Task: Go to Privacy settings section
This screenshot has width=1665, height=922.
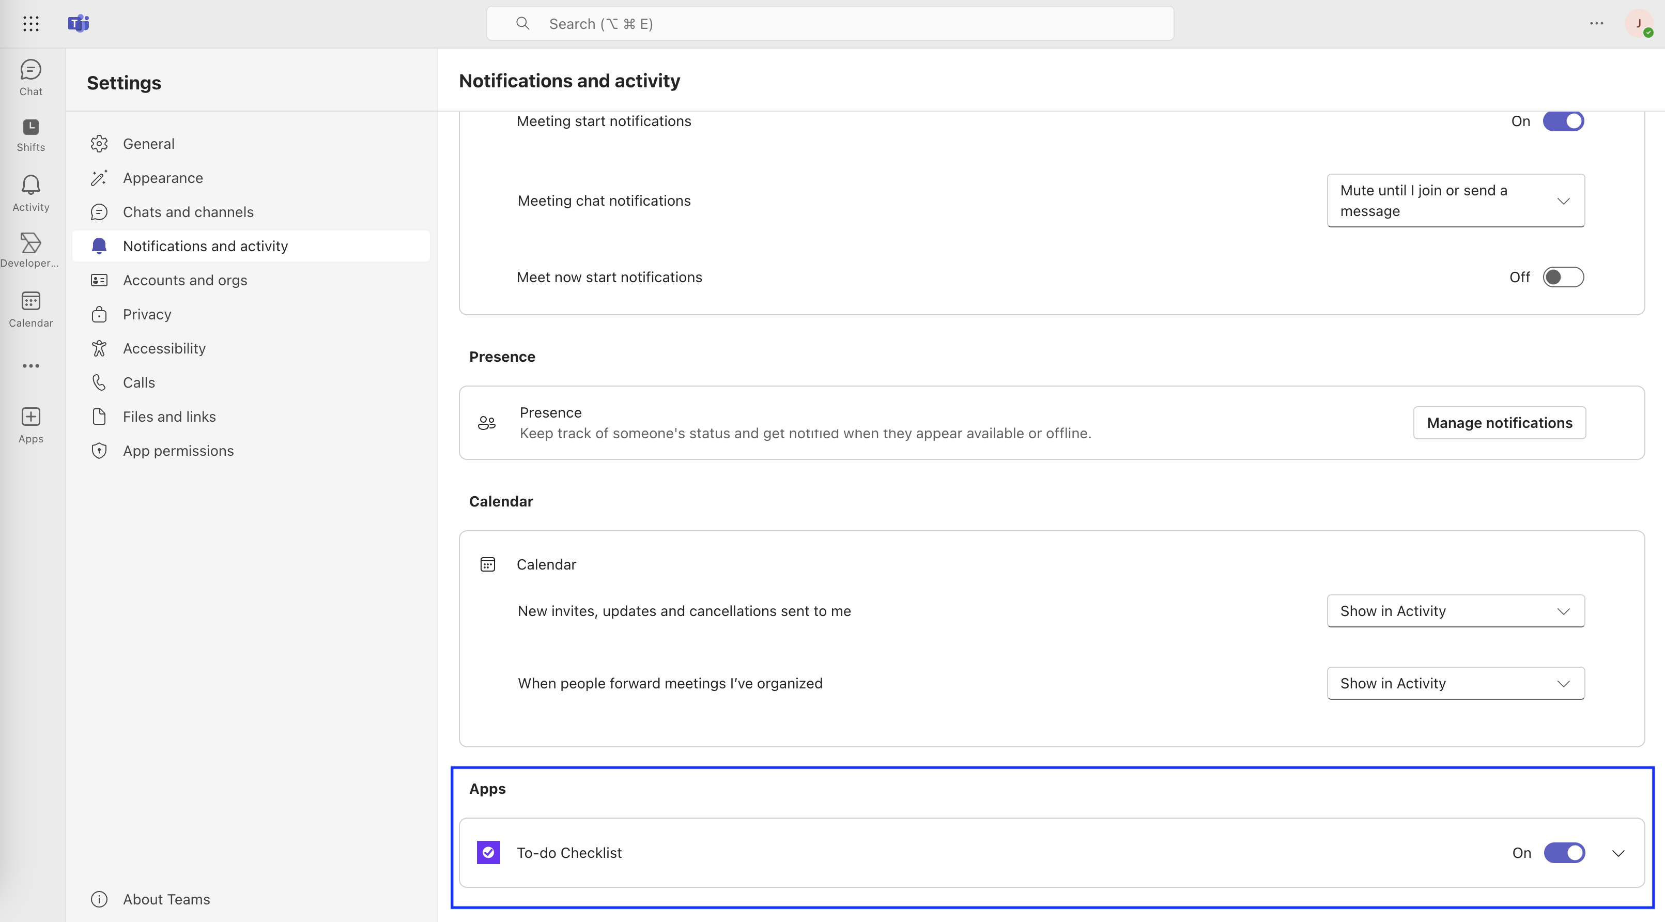Action: coord(147,314)
